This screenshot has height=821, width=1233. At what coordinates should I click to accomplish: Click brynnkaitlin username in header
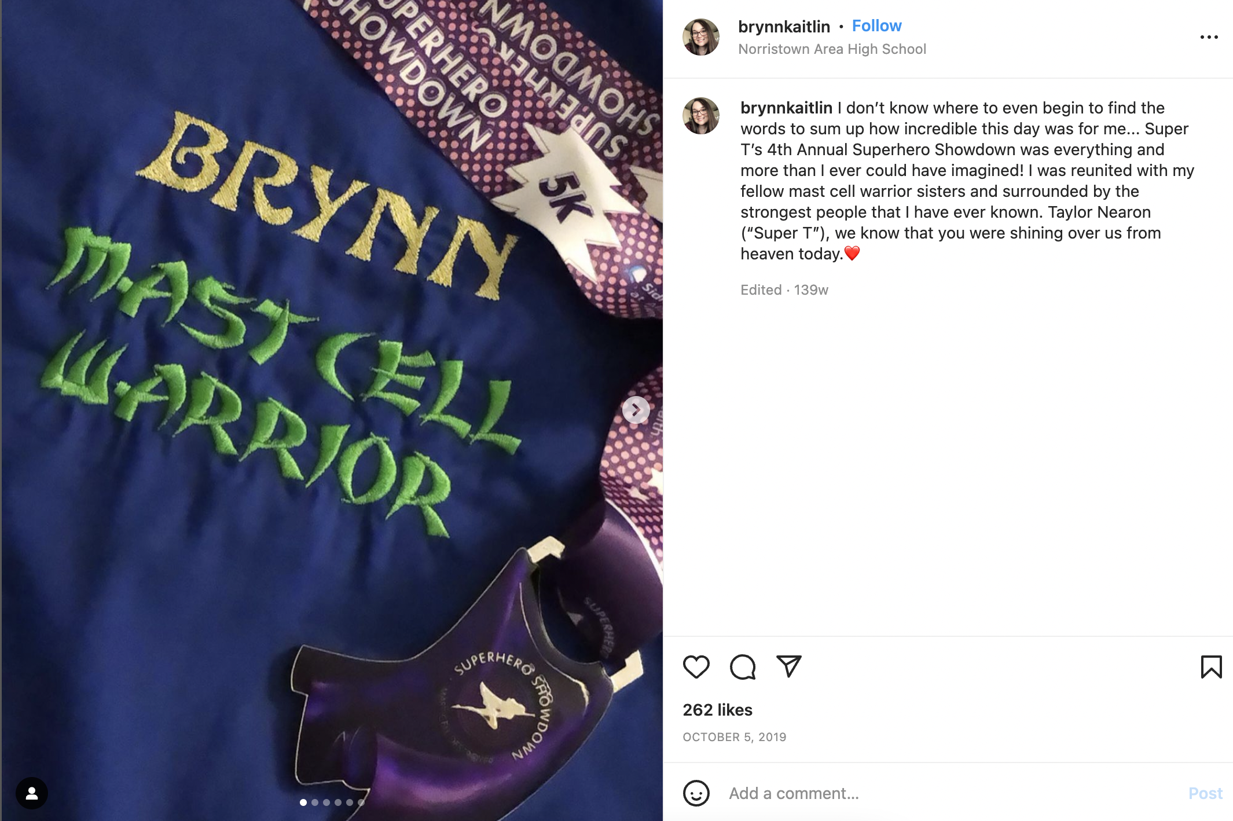click(784, 27)
